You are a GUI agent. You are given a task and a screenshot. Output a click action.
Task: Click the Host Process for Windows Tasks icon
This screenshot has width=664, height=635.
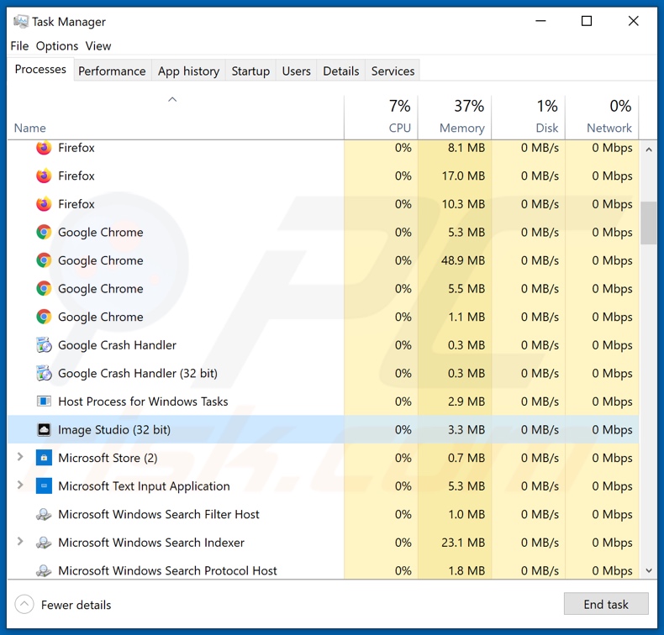pyautogui.click(x=44, y=401)
